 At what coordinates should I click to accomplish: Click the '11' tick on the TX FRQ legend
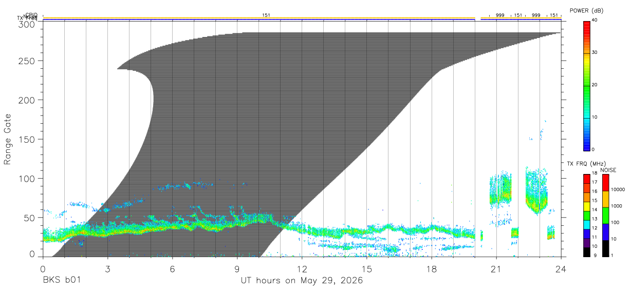(594, 238)
